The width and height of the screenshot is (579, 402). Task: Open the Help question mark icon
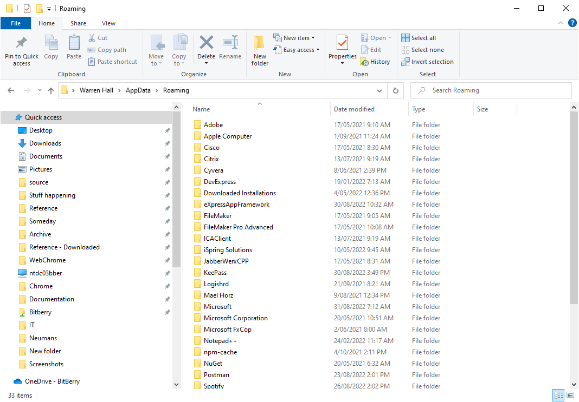point(572,23)
